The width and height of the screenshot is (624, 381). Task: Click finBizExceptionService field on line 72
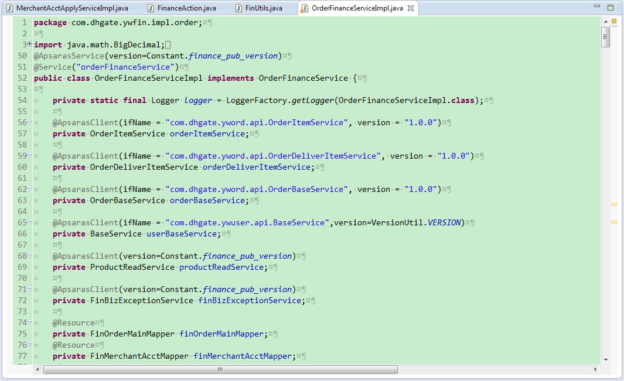click(x=249, y=301)
